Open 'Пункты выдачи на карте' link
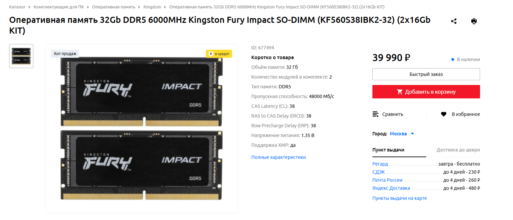 tap(400, 198)
